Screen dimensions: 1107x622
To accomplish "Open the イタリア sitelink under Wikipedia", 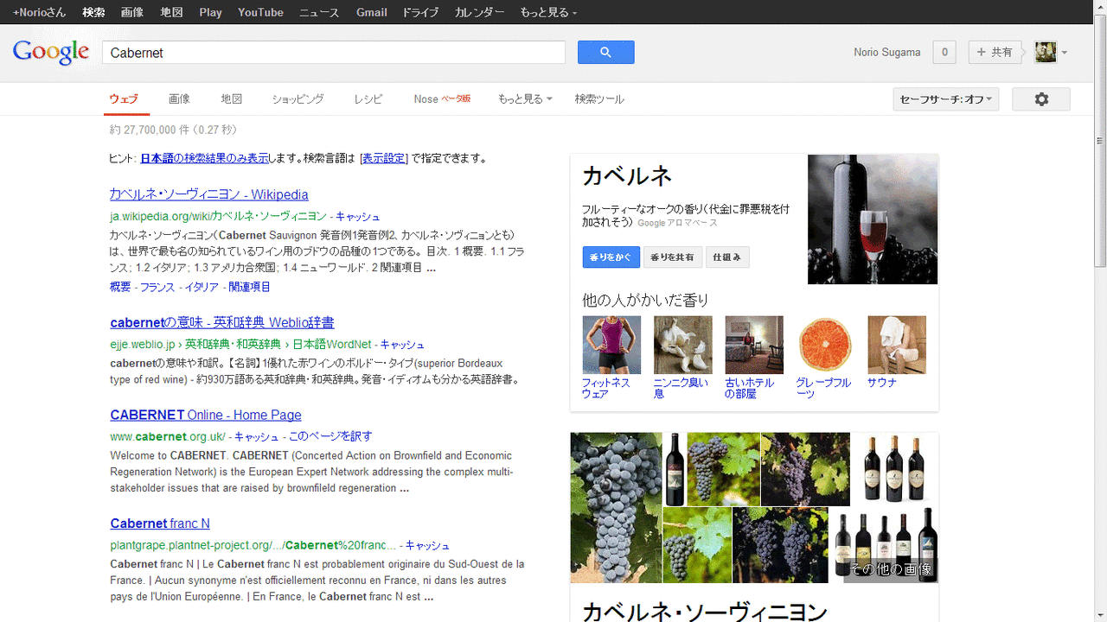I will point(202,287).
